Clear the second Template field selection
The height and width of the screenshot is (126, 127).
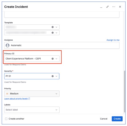click(x=53, y=33)
